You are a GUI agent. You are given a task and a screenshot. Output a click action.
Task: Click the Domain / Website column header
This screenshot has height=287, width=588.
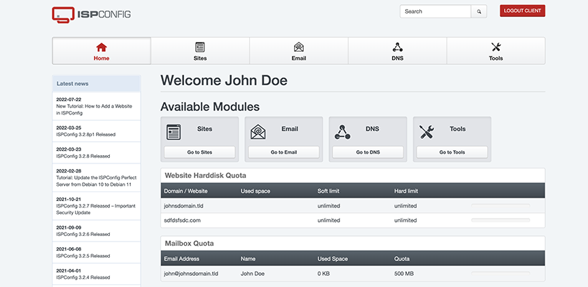coord(185,191)
